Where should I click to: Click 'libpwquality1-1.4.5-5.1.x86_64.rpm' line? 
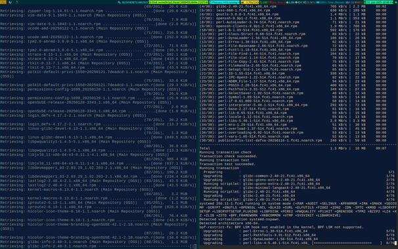point(99,150)
